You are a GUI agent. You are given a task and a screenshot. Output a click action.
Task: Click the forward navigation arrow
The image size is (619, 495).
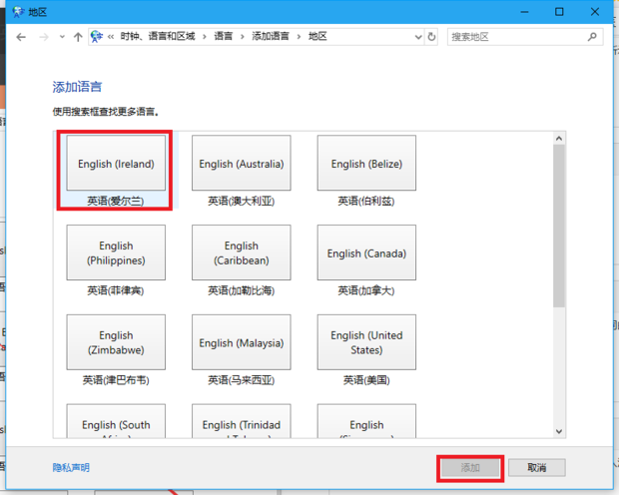click(x=43, y=36)
